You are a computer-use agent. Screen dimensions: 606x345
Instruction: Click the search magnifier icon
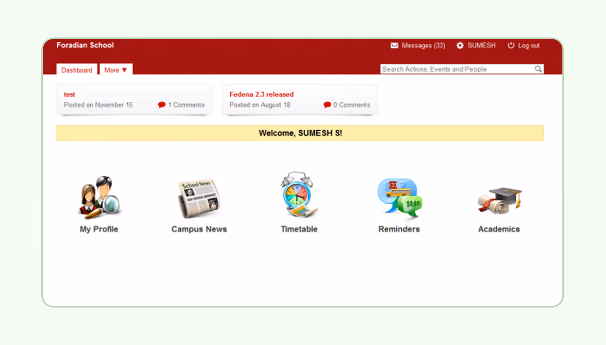[x=538, y=69]
